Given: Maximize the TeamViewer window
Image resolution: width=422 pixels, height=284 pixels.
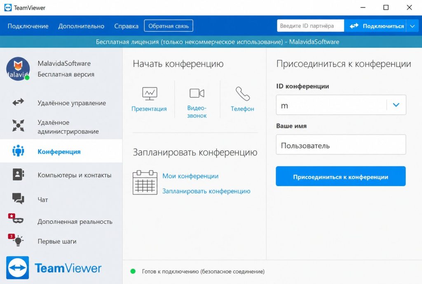Looking at the screenshot, I should click(x=386, y=7).
